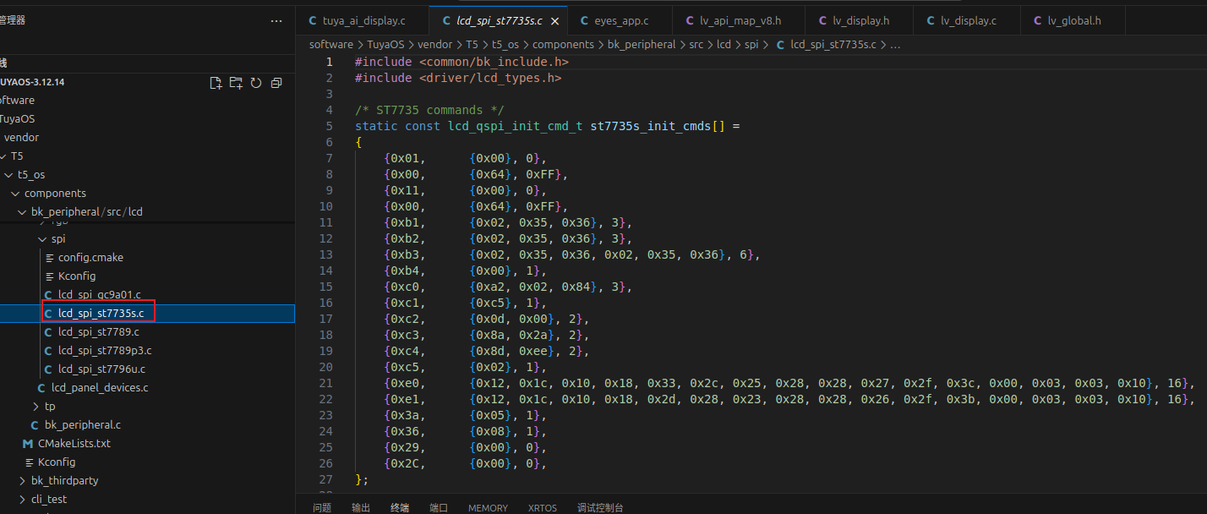Click the components breadcrumb segment
Screen dimensions: 1207x514
(563, 45)
